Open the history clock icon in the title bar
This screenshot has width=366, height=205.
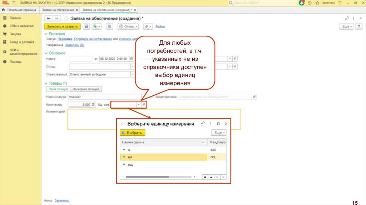click(x=309, y=3)
